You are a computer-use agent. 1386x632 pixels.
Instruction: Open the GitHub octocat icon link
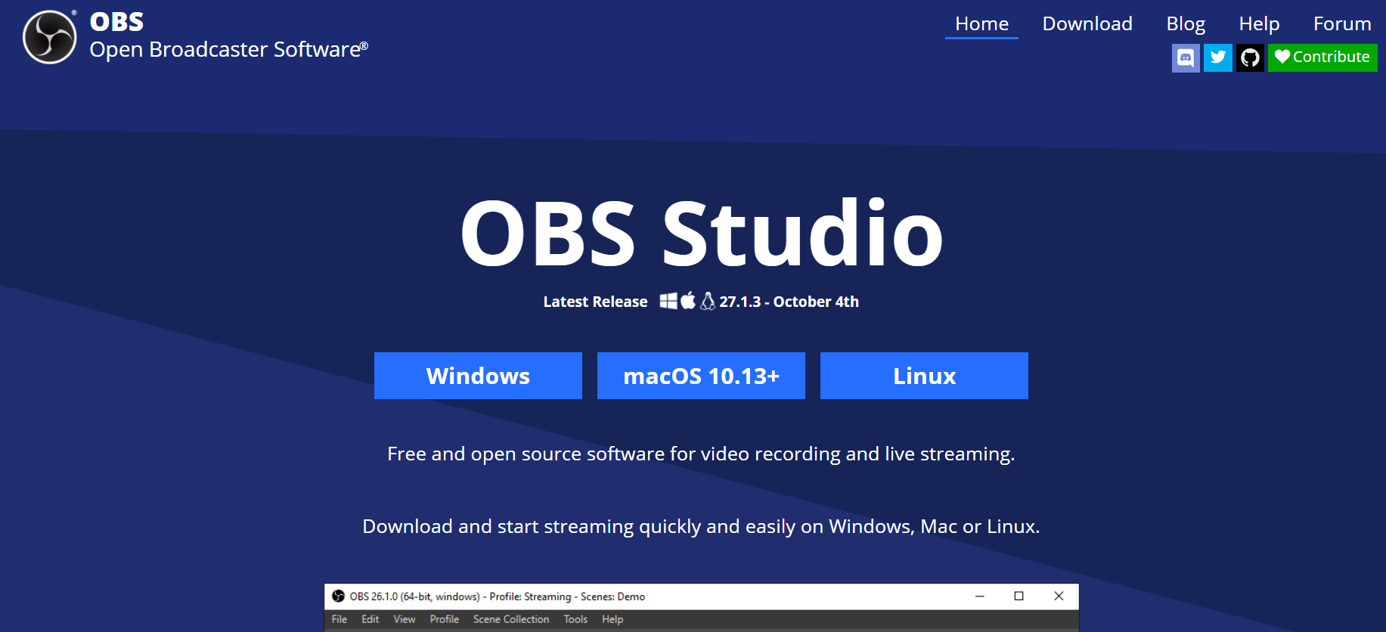[x=1250, y=57]
